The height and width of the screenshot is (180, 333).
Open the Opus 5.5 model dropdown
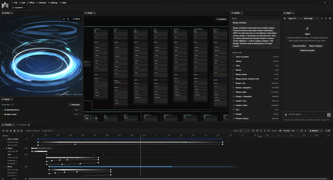point(293,18)
